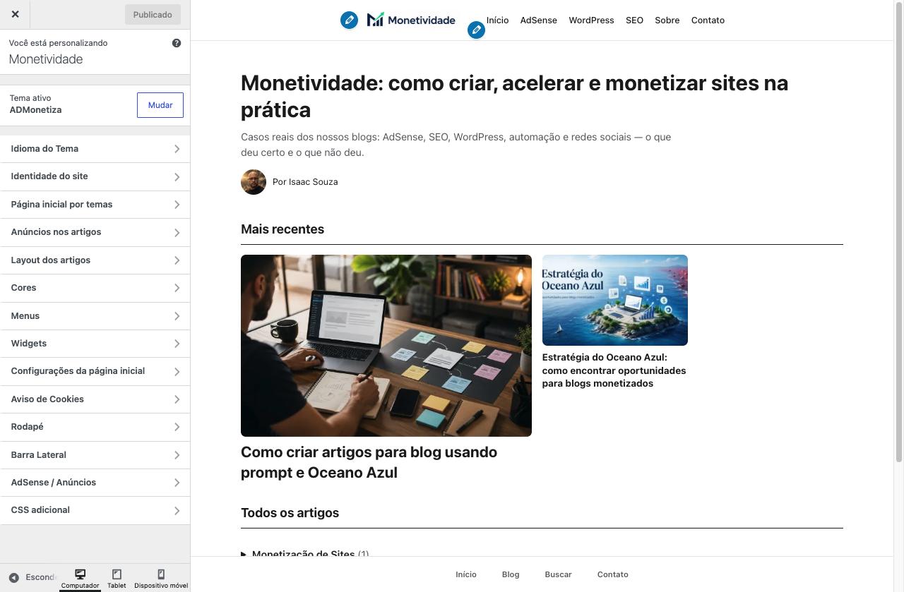Screen dimensions: 904x592
Task: Open the Aviso de Cookies section
Action: pos(95,399)
